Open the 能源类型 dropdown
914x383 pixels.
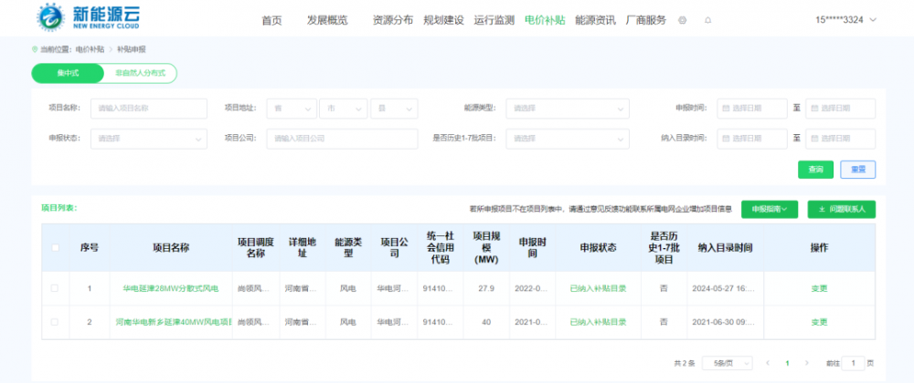tap(567, 109)
